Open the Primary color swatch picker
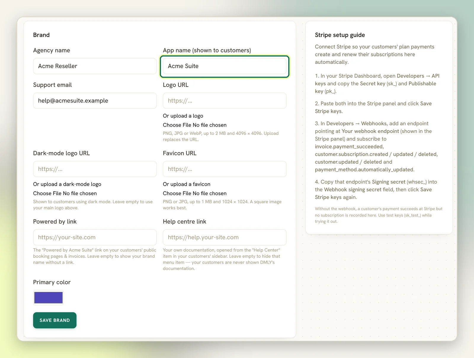The image size is (474, 358). [48, 298]
